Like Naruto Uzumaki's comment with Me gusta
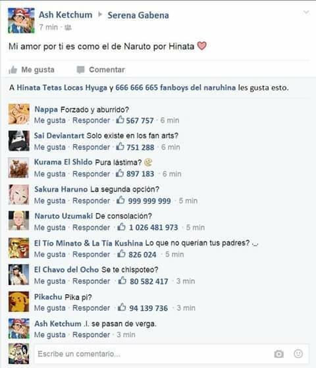The width and height of the screenshot is (316, 368). [x=50, y=227]
